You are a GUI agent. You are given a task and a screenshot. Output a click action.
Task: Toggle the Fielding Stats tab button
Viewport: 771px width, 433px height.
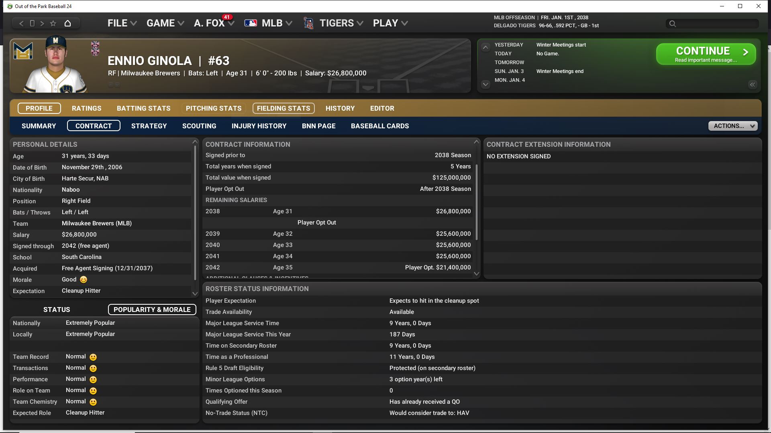point(283,108)
